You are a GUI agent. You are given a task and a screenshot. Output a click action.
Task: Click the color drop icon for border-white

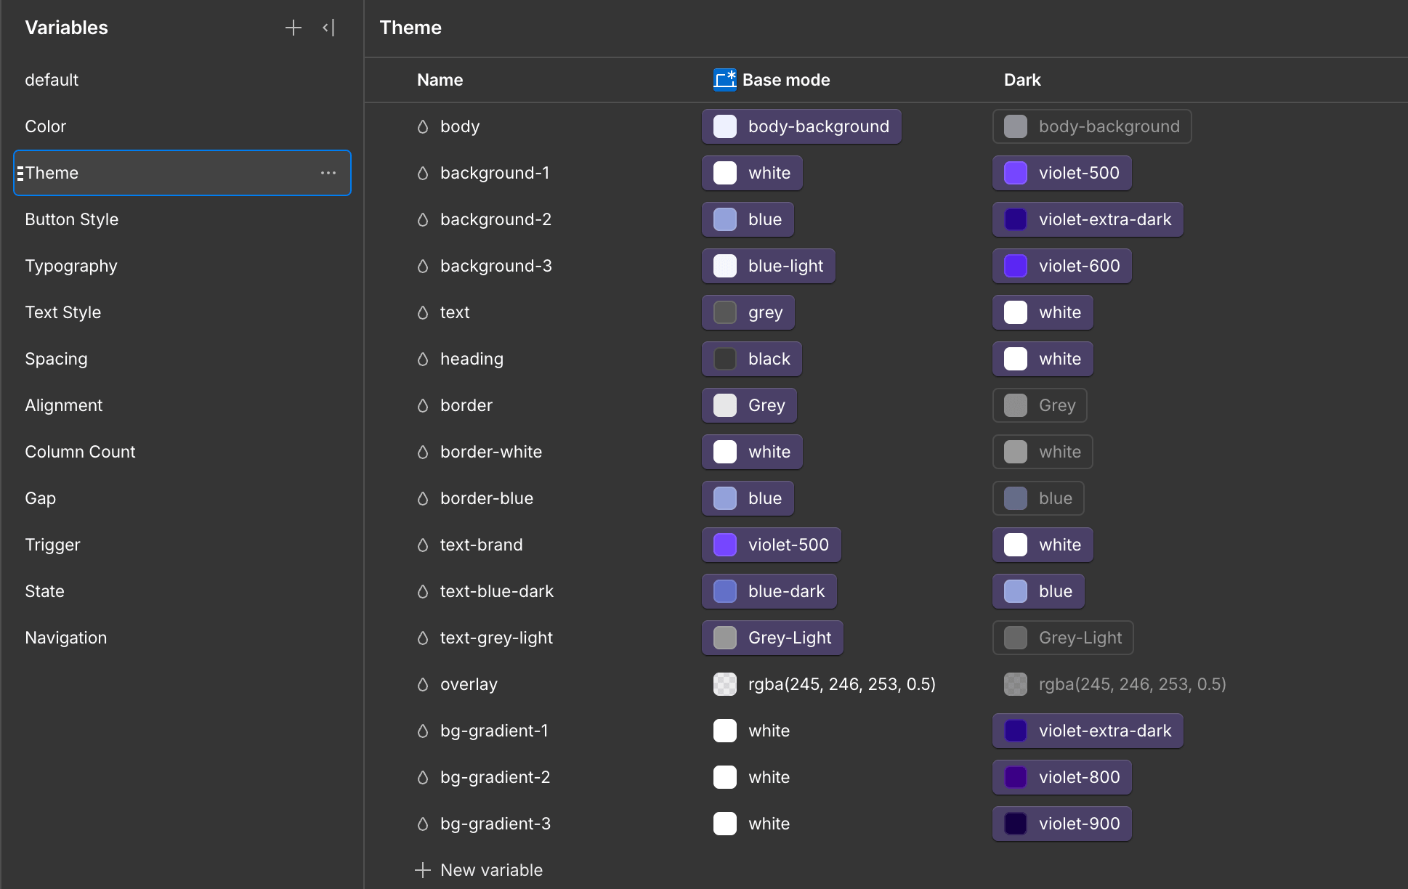(423, 452)
